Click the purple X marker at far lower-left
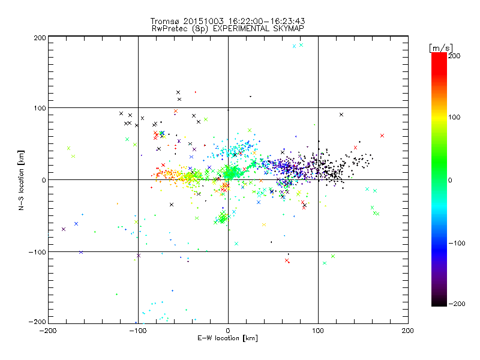480x360 pixels. pos(64,229)
